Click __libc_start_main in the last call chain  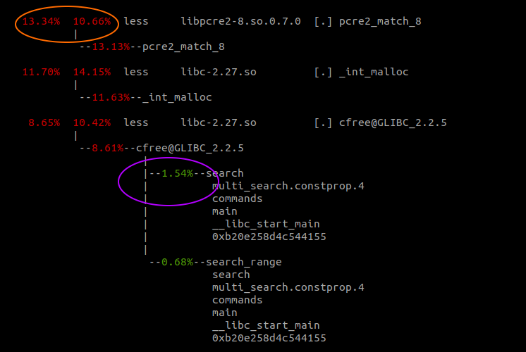[x=266, y=325]
